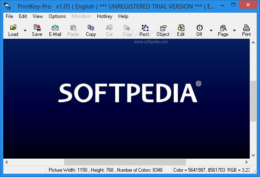260x177 pixels.
Task: Open the View menu
Action: [38, 16]
